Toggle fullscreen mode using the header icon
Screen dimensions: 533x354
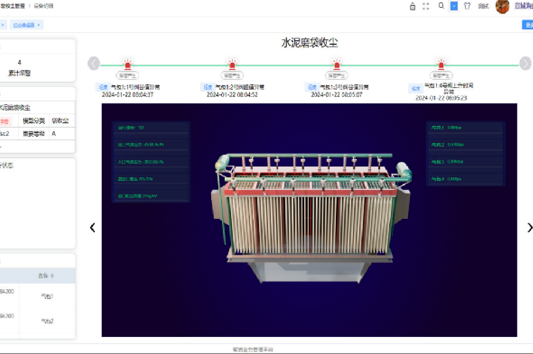(x=426, y=6)
